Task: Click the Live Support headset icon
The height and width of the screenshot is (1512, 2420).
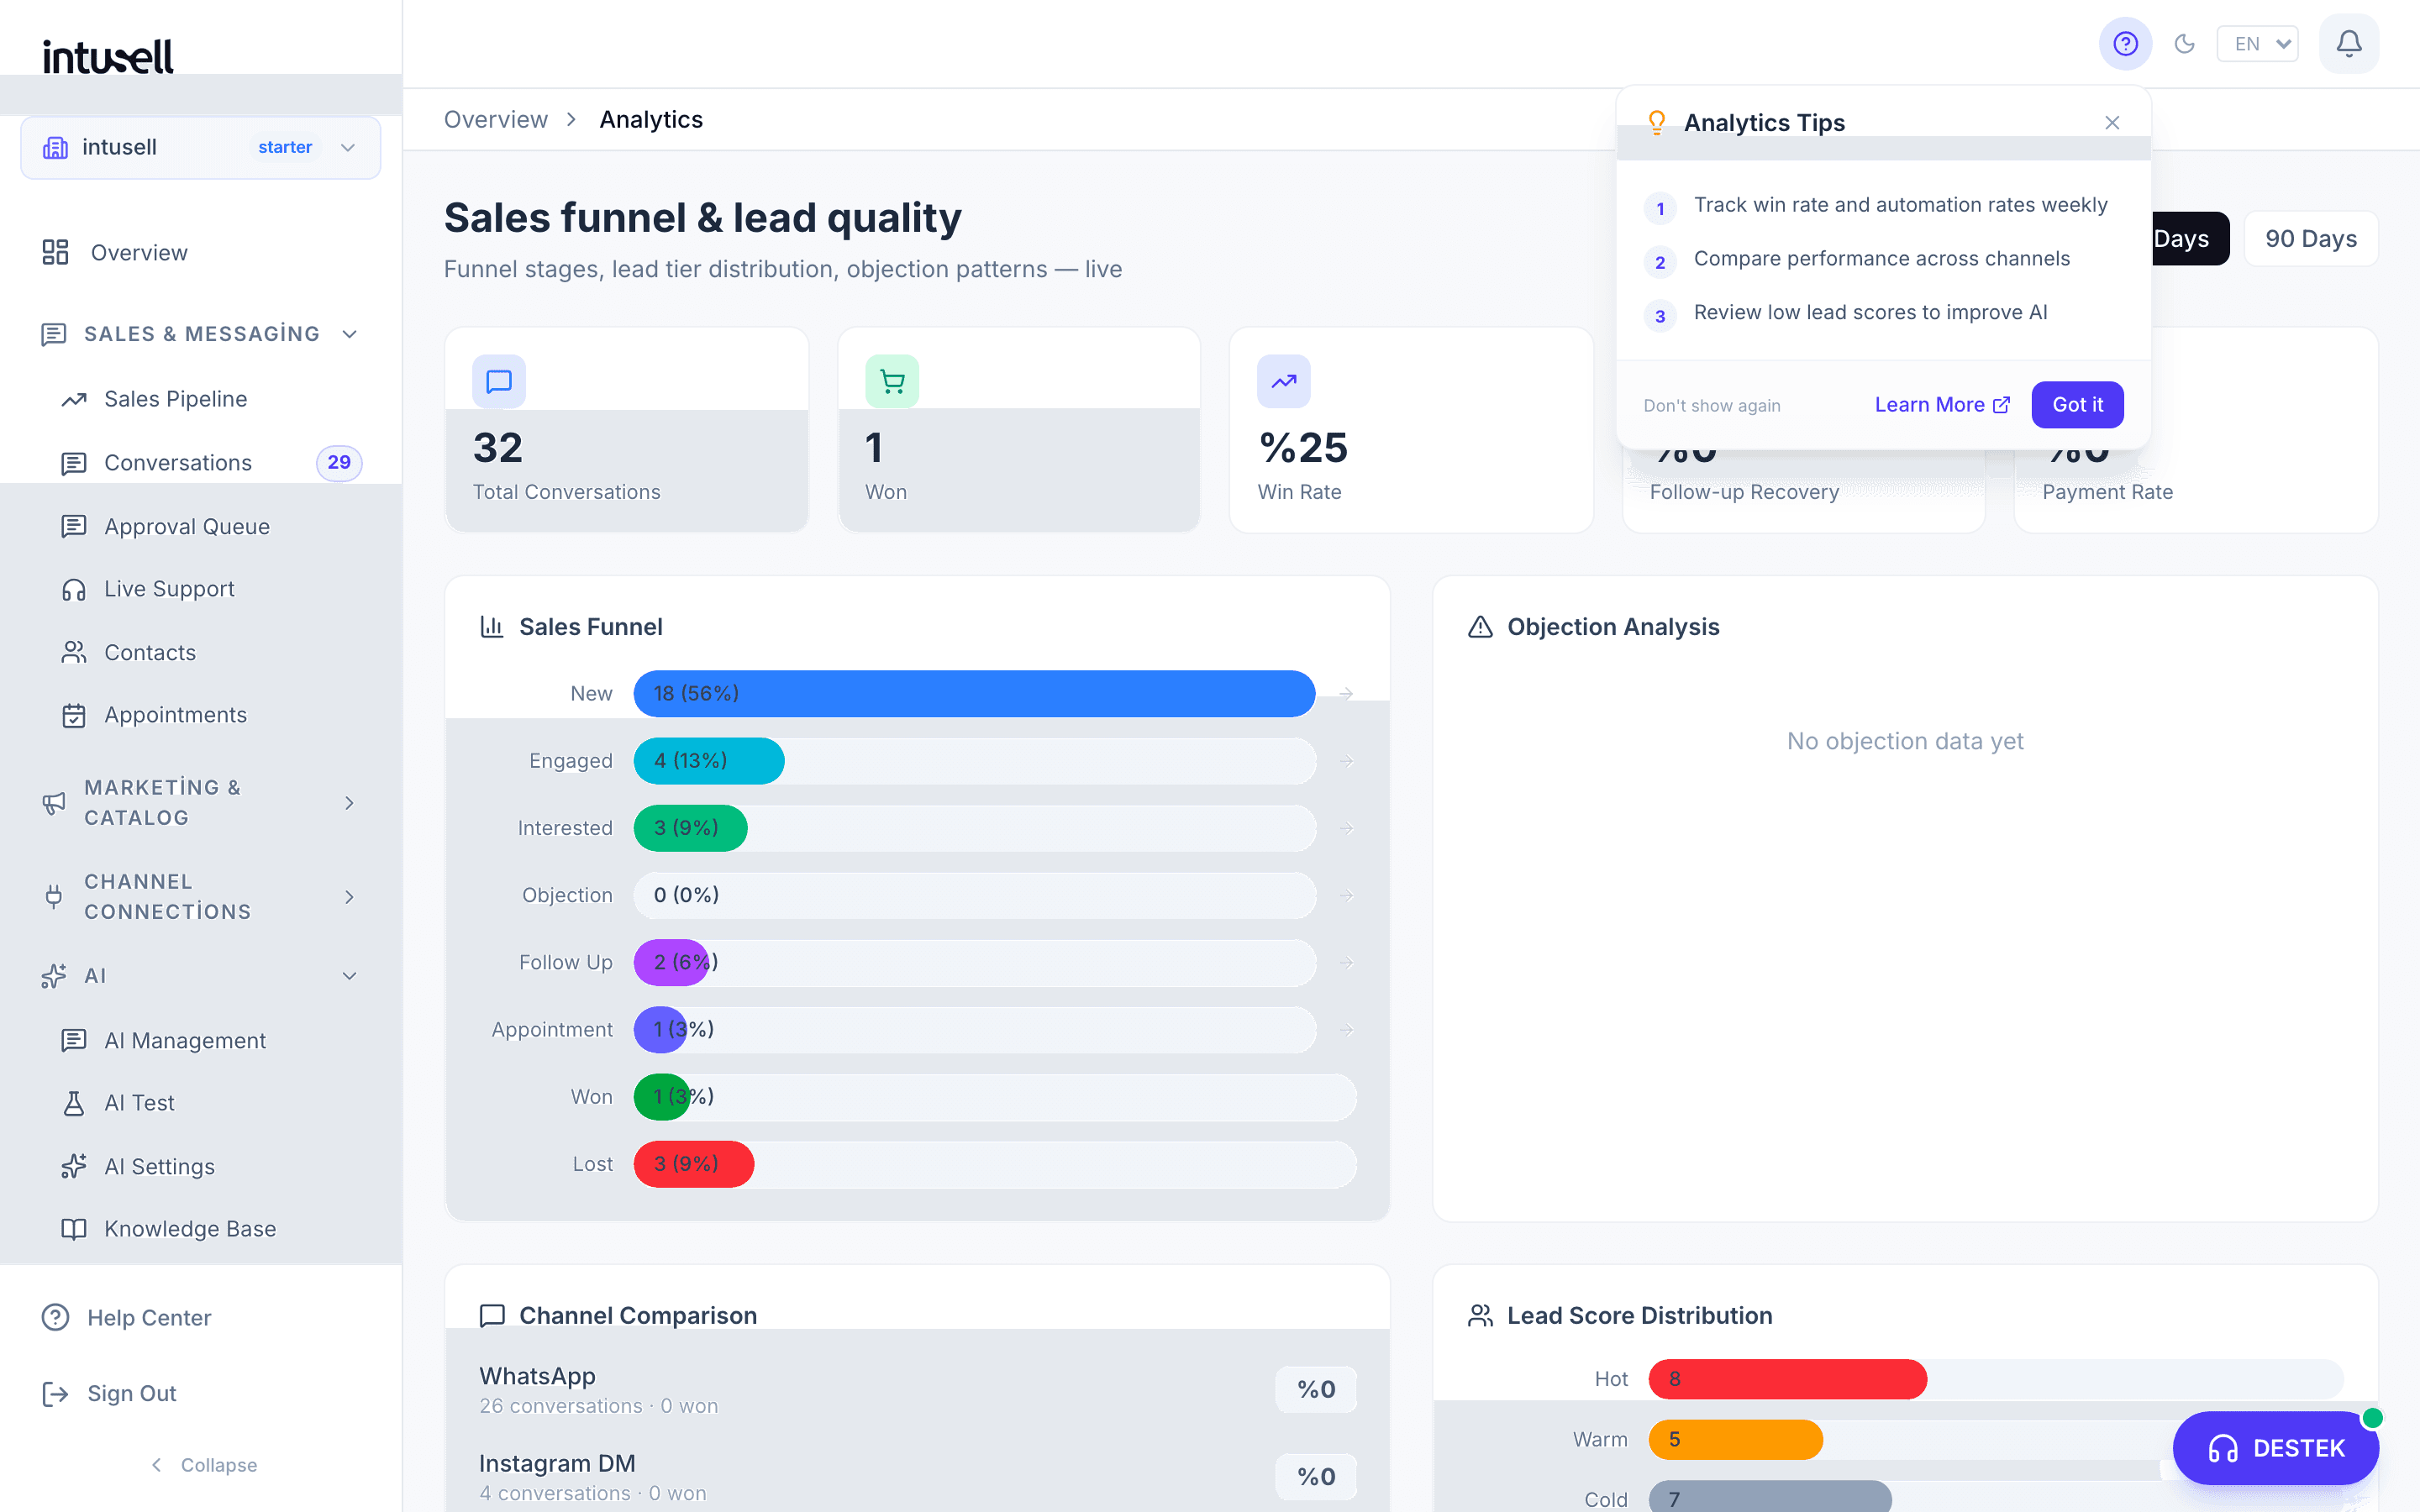Action: (x=74, y=590)
